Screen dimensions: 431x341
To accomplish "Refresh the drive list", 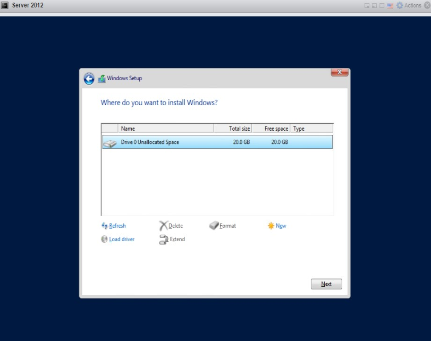I will click(114, 226).
